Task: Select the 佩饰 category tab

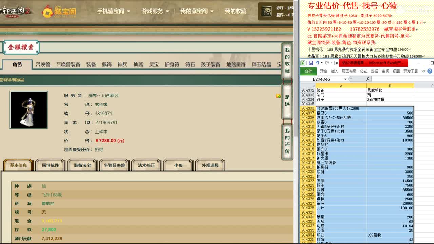Action: click(x=107, y=64)
